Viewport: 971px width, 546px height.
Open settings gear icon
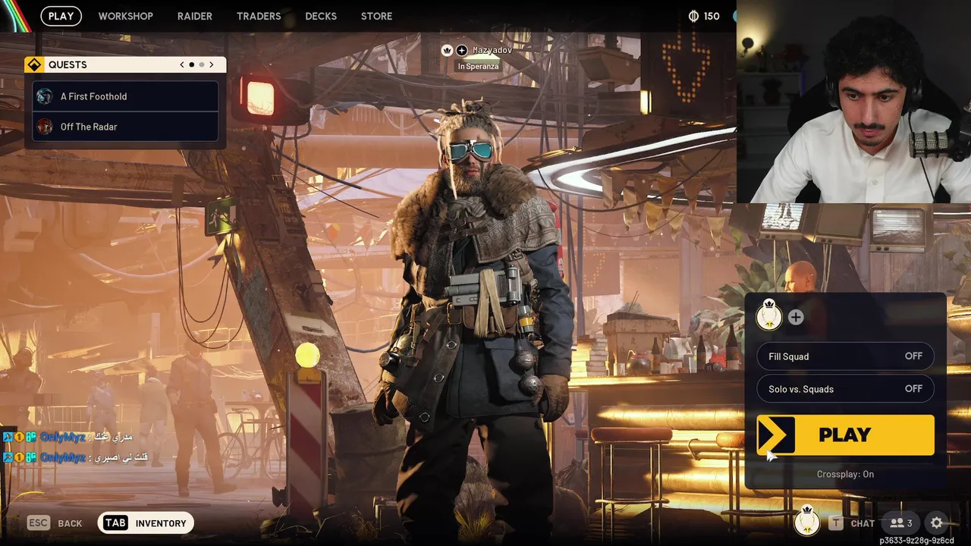click(x=937, y=523)
